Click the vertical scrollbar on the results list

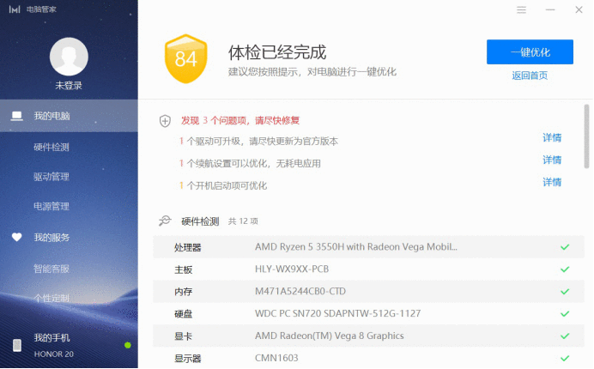(586, 136)
